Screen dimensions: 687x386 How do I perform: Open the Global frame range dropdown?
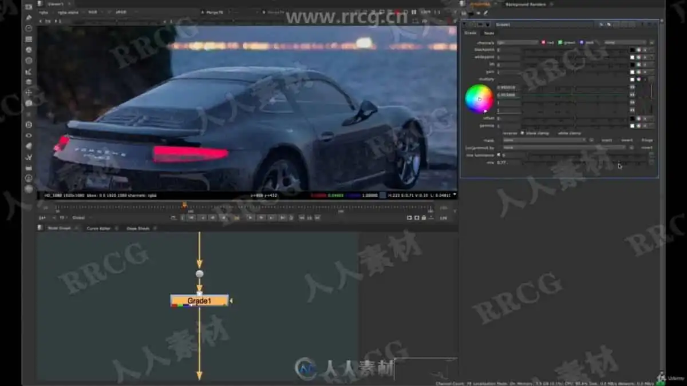pyautogui.click(x=80, y=218)
